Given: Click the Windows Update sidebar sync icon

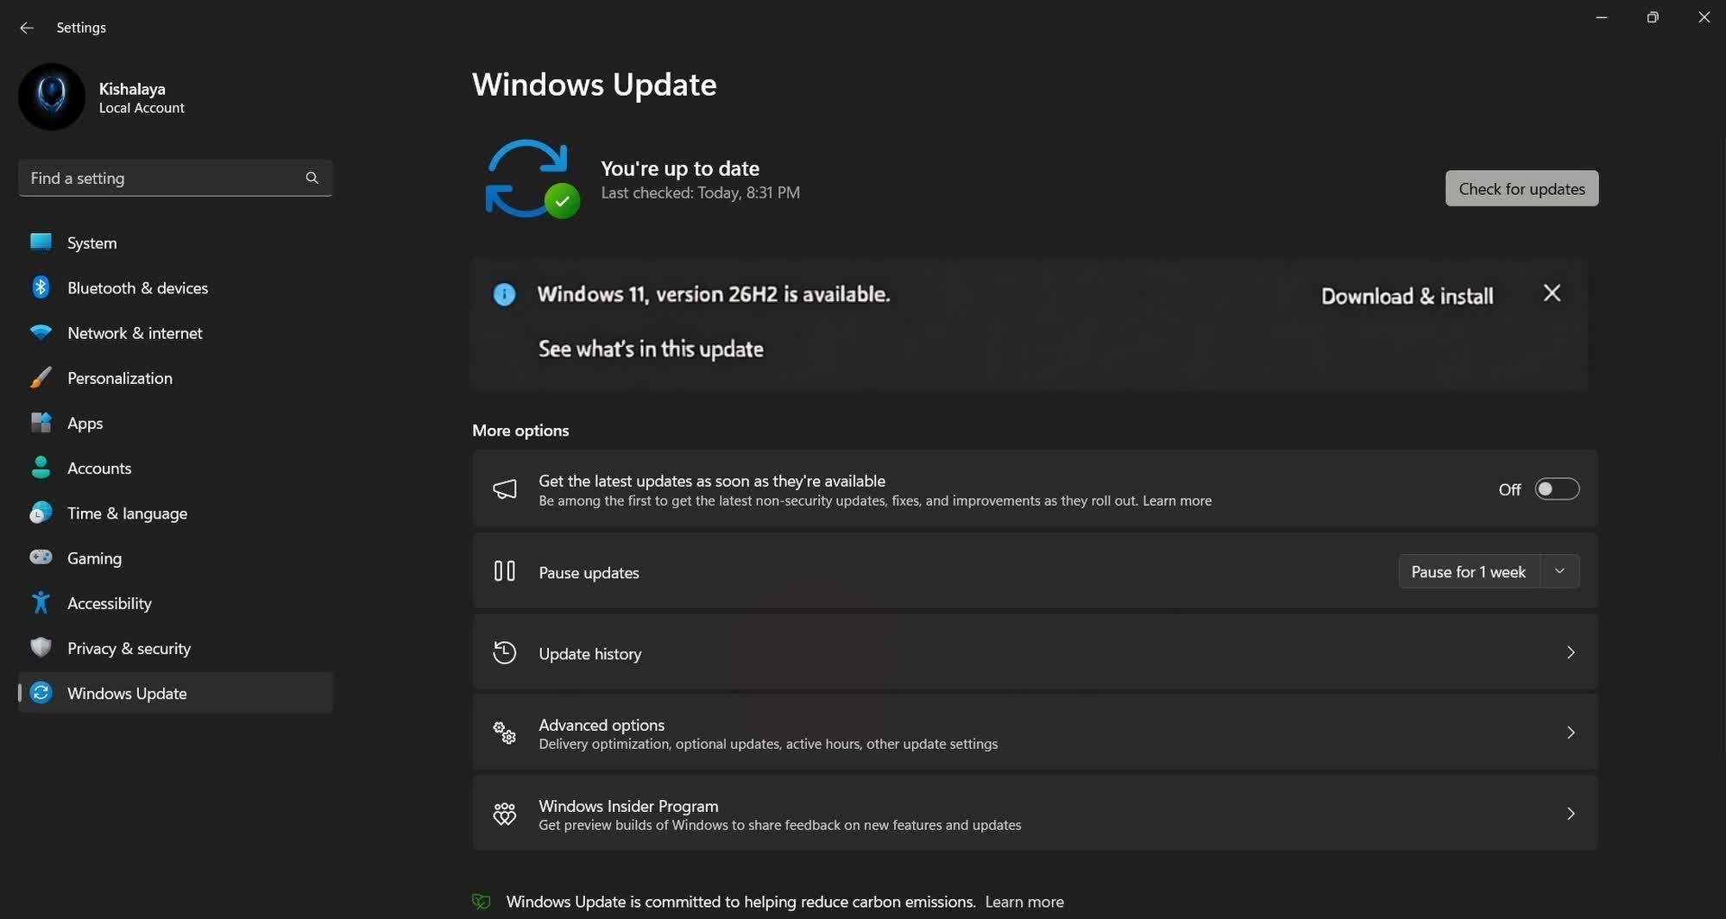Looking at the screenshot, I should pyautogui.click(x=41, y=693).
